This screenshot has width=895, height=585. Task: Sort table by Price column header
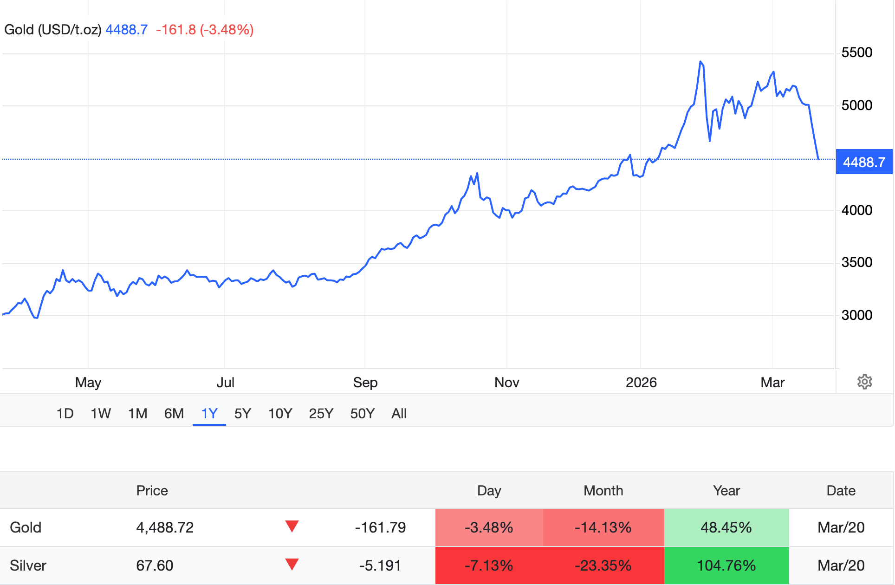(152, 491)
